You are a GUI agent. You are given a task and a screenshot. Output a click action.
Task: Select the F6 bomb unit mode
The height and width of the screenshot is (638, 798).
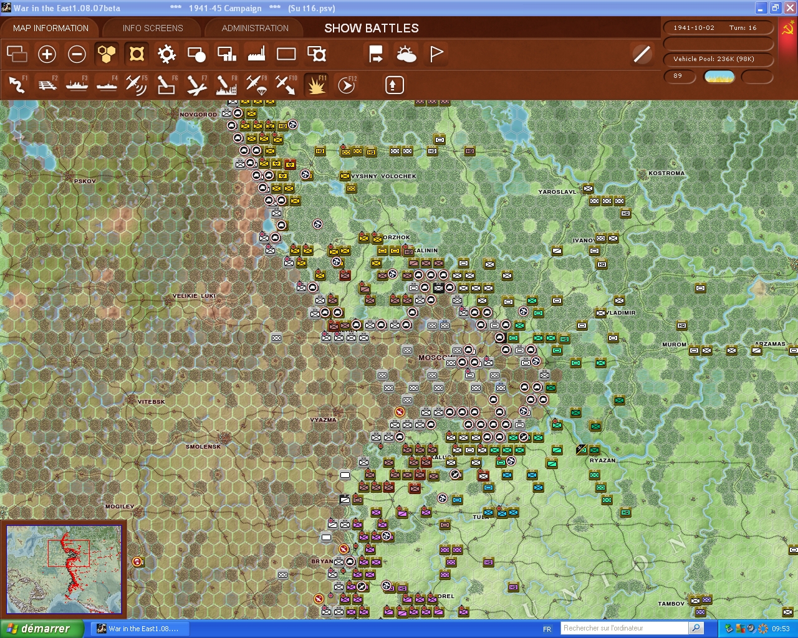point(166,85)
